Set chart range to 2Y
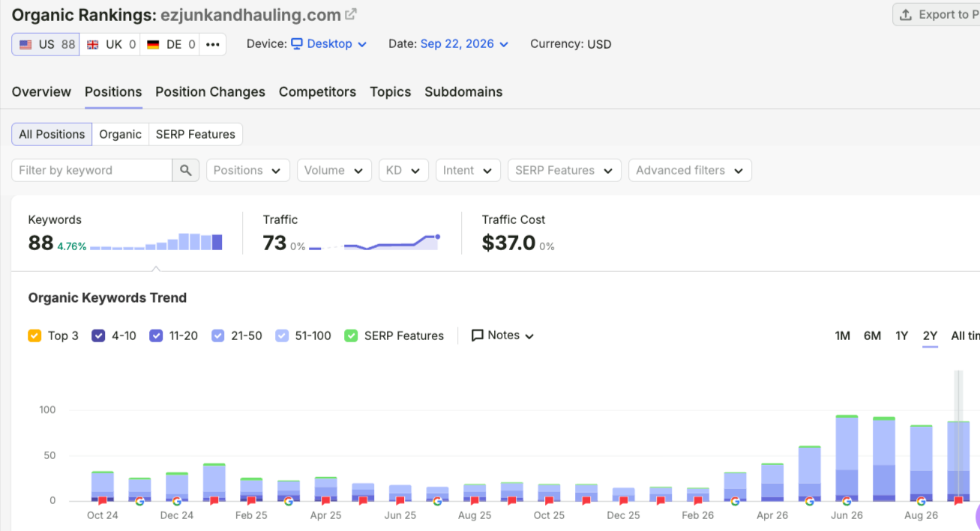 pyautogui.click(x=930, y=336)
